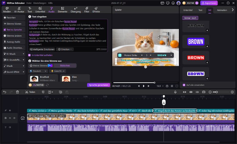
Task: Click the Immer noch style button
Action: point(190,18)
